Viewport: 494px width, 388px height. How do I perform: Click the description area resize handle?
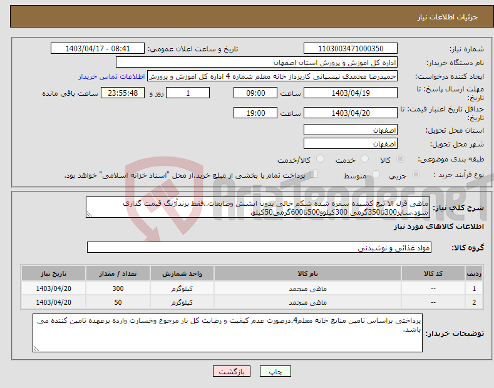tap(90, 215)
